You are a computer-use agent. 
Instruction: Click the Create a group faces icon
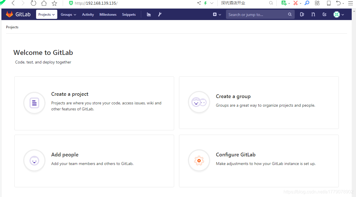(x=199, y=102)
